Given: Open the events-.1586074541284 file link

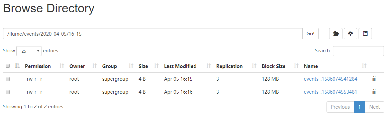Looking at the screenshot, I should pyautogui.click(x=330, y=79).
